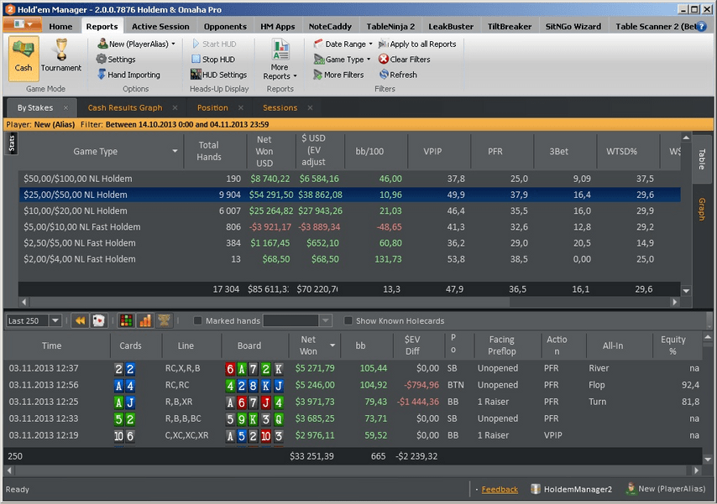Open the Last 250 hands dropdown
Screen dimensions: 717x504
click(x=55, y=321)
